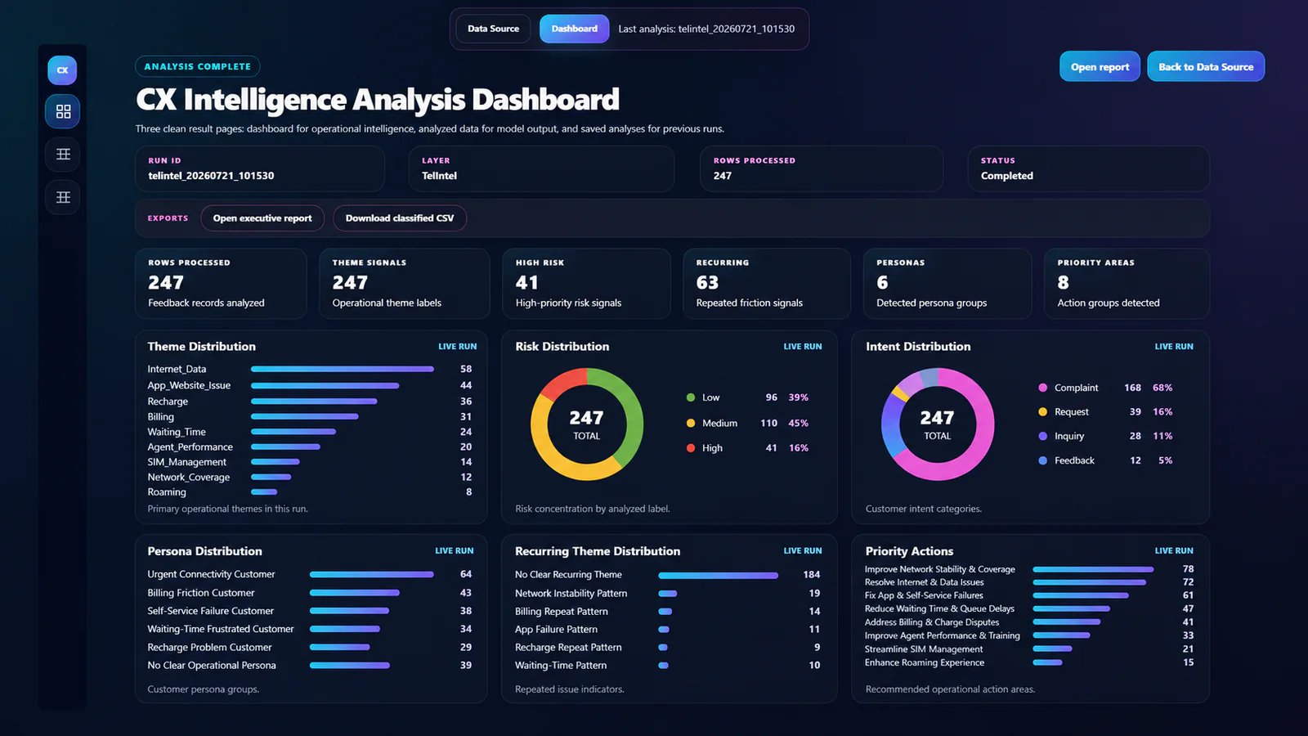Click the Theme Signals 247 metric card

coord(405,284)
